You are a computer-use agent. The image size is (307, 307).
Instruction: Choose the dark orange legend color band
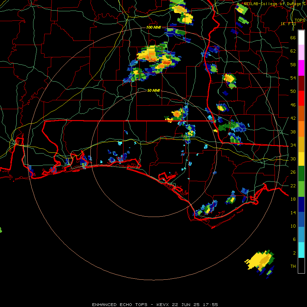(301, 114)
